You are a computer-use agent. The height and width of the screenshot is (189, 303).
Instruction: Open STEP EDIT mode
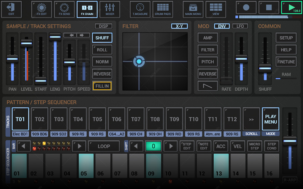click(x=187, y=146)
